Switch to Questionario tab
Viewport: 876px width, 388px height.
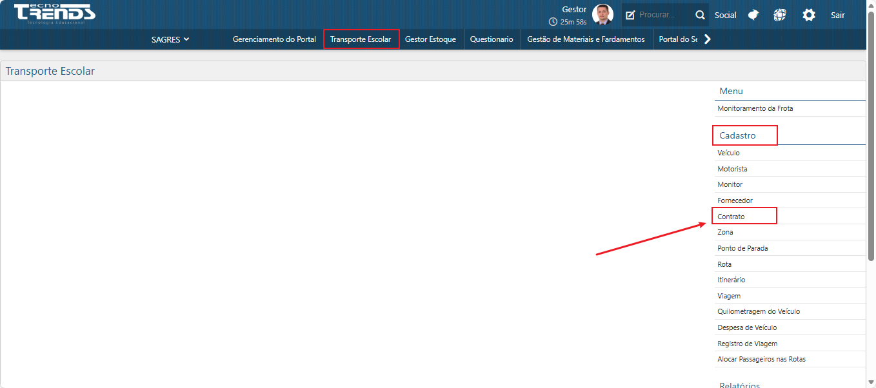[492, 39]
